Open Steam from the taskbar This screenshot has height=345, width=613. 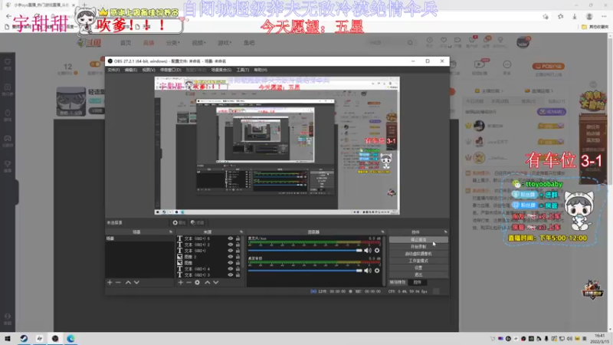tap(24, 338)
